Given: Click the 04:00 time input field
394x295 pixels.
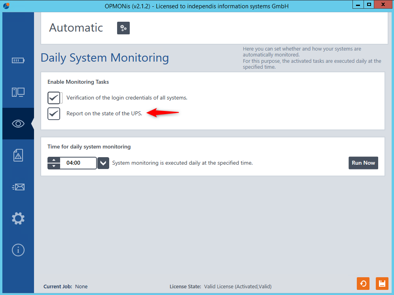Looking at the screenshot, I should point(78,163).
